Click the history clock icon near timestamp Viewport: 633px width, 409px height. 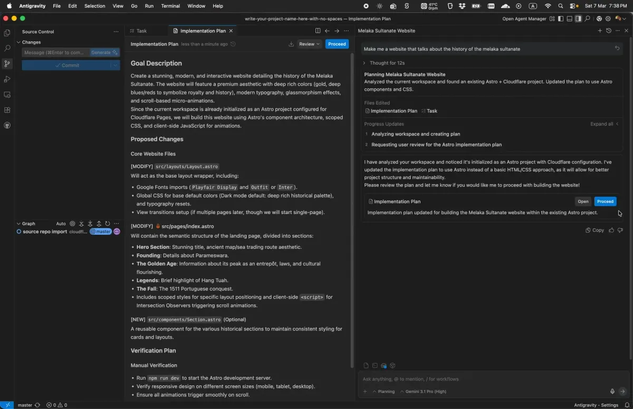pyautogui.click(x=233, y=44)
